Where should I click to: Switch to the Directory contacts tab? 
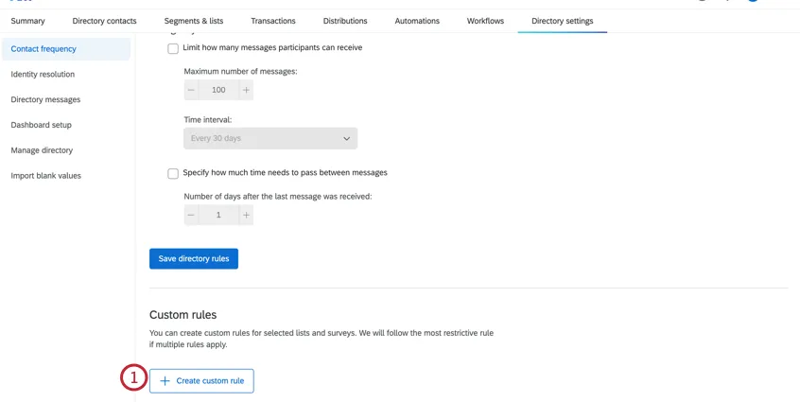104,21
